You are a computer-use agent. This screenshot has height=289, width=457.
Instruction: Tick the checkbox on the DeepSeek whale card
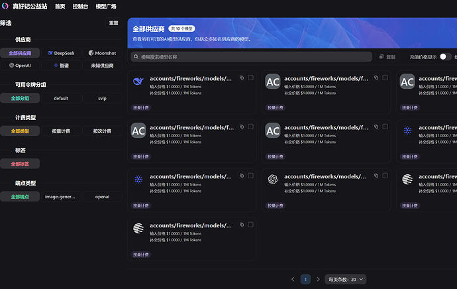coord(250,78)
